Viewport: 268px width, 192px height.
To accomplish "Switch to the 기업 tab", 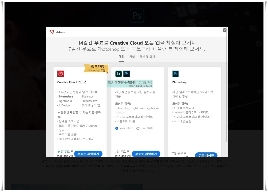I will point(132,57).
